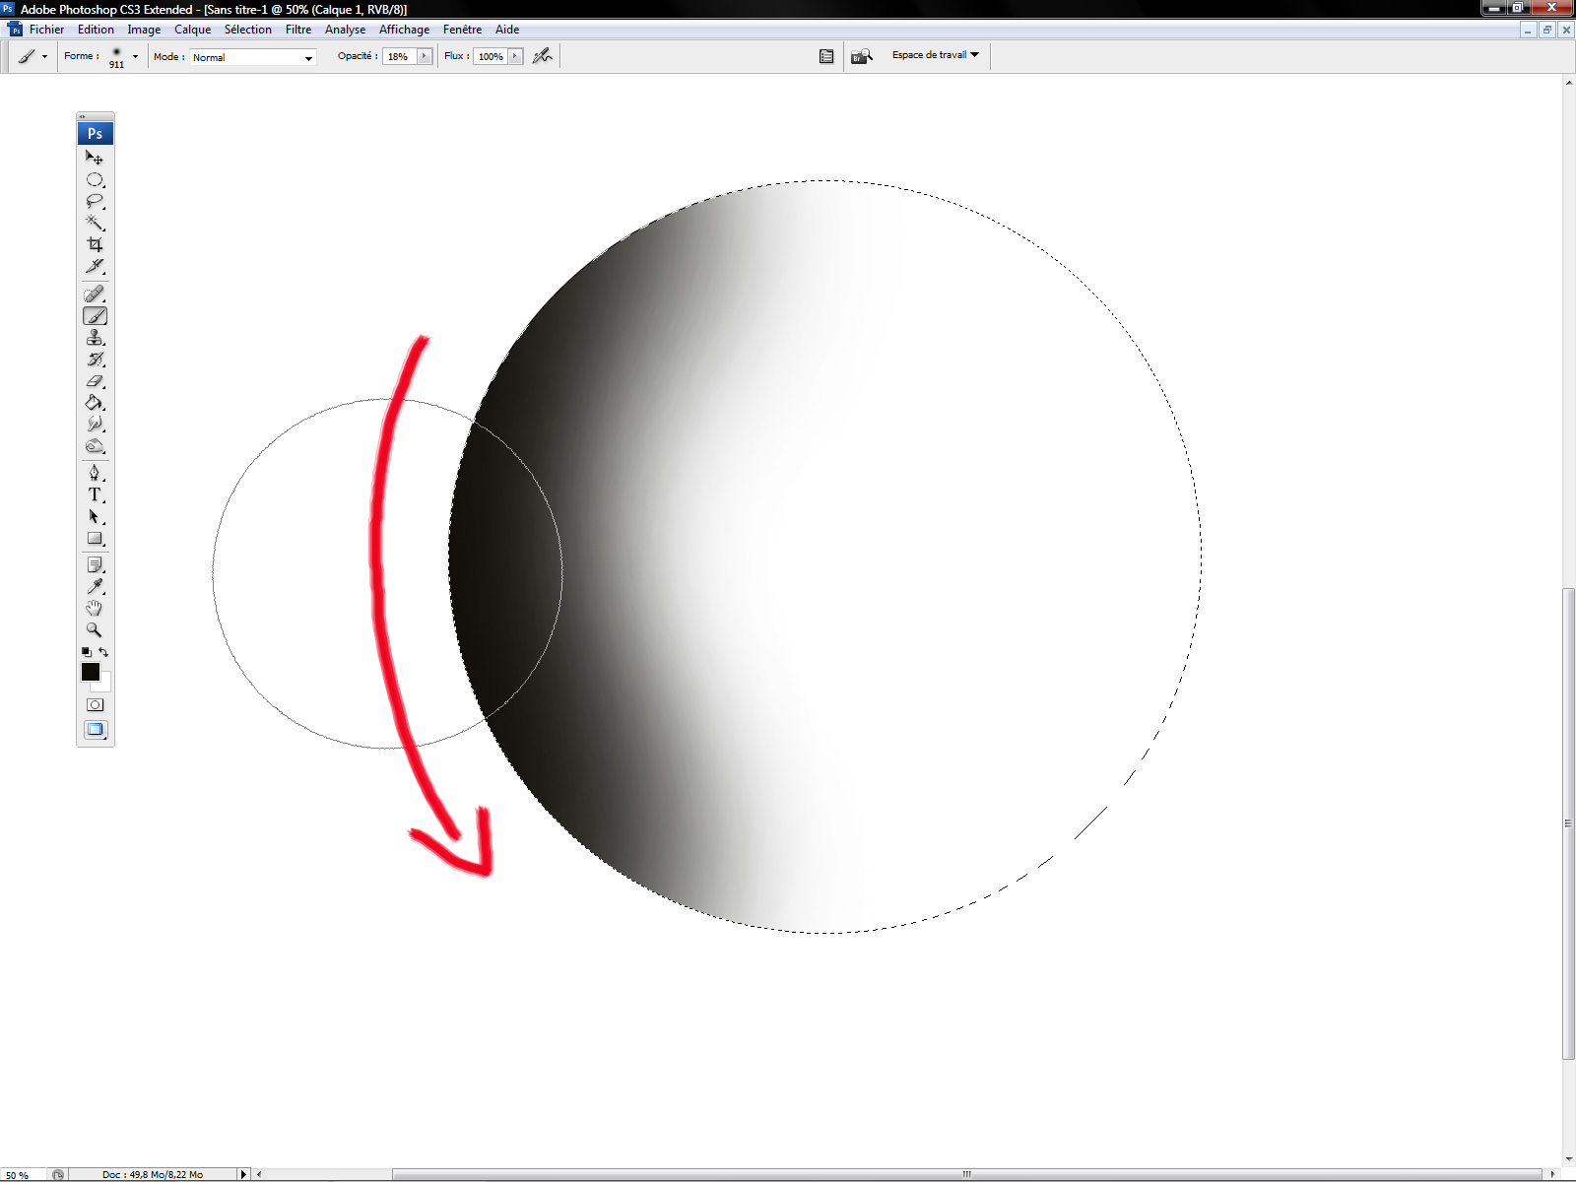Toggle Quick Mask mode
1576x1182 pixels.
point(95,705)
